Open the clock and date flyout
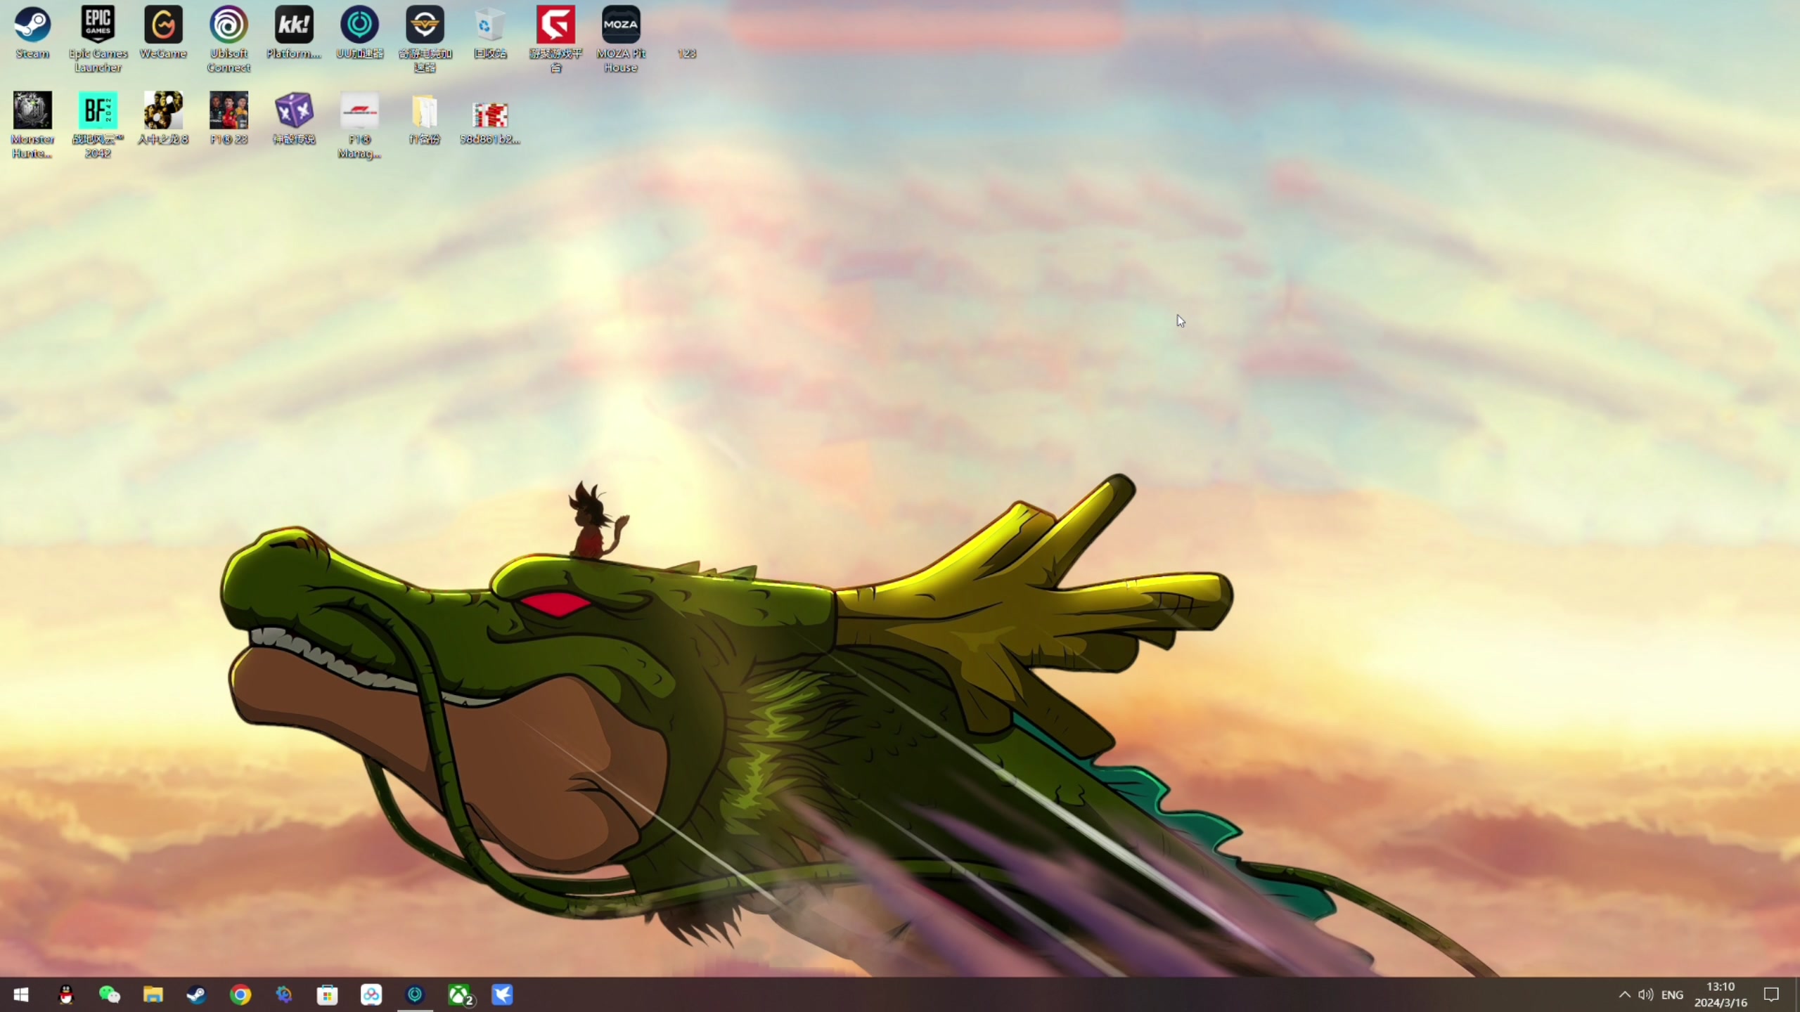The width and height of the screenshot is (1800, 1012). tap(1720, 994)
